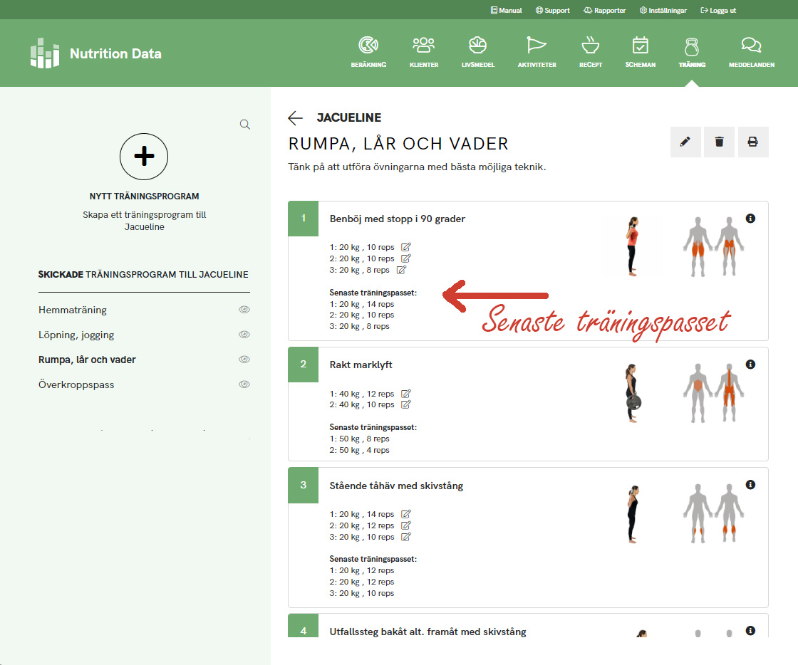Click the Rakt marklyft exercise figure image
Screen dimensions: 798x665
631,394
